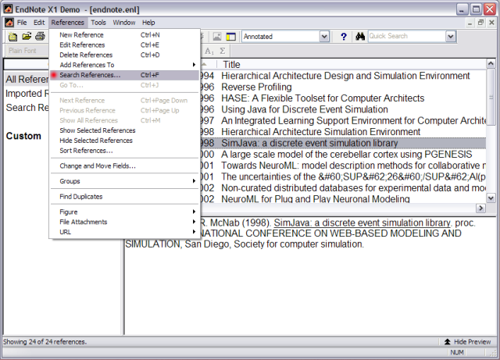The height and width of the screenshot is (360, 500).
Task: Choose Search References from the menu
Action: pos(90,75)
